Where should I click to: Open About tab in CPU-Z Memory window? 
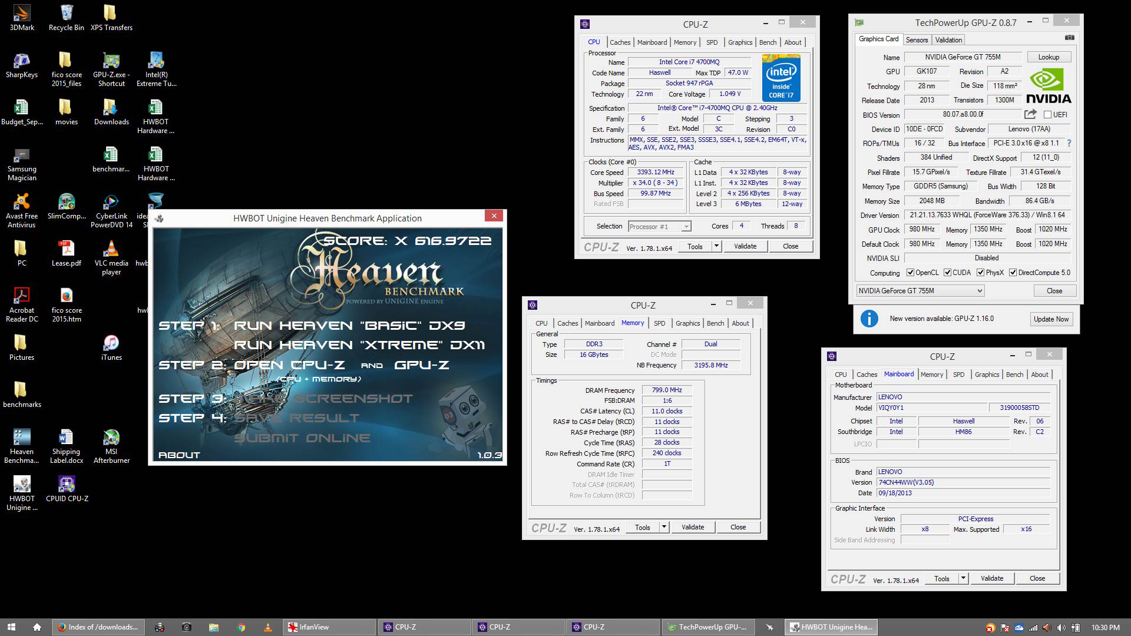(x=740, y=323)
